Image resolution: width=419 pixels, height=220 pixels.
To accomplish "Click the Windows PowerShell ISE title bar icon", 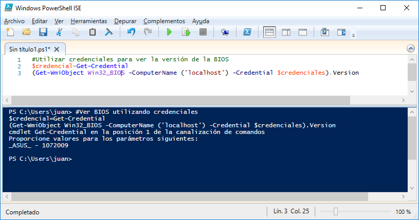I will [9, 8].
